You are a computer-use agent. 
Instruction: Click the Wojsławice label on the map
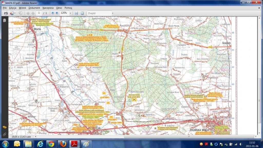click(x=213, y=78)
